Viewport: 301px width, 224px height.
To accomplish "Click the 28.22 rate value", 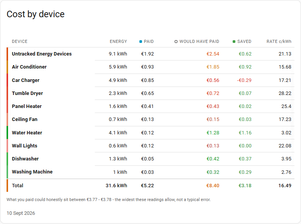I will tap(285, 93).
